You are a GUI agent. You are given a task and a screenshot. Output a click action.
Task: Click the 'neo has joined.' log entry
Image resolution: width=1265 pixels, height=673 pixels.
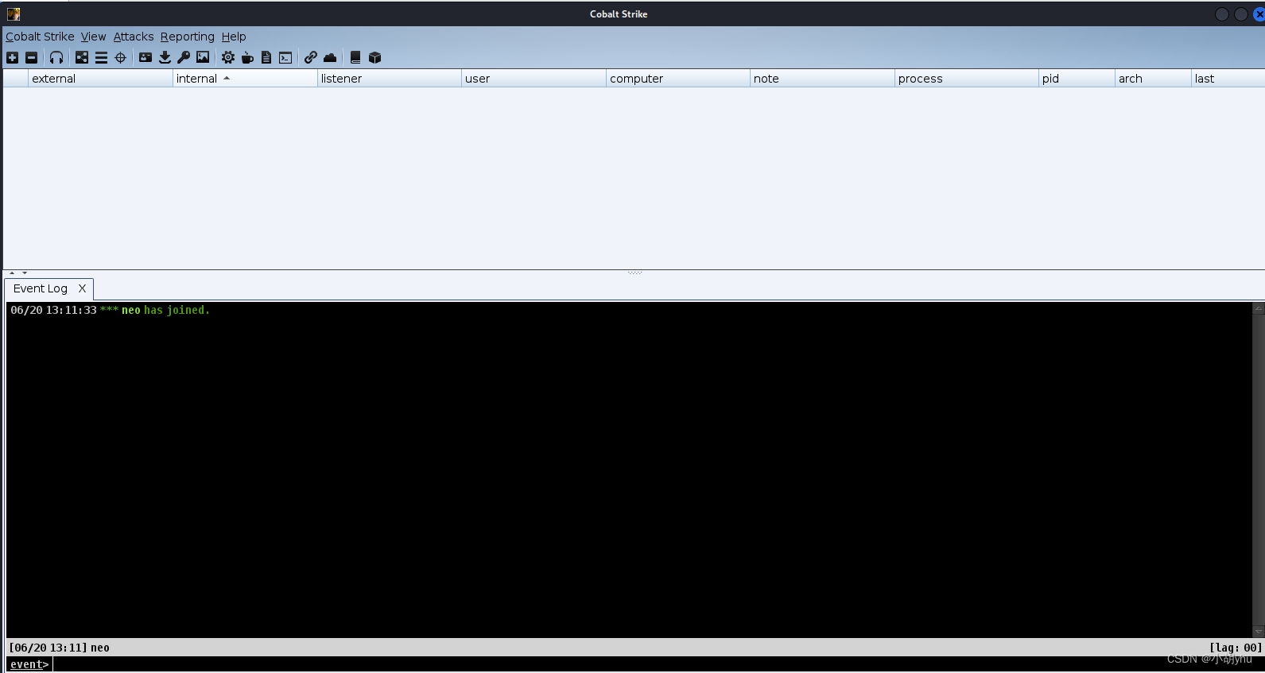point(165,310)
